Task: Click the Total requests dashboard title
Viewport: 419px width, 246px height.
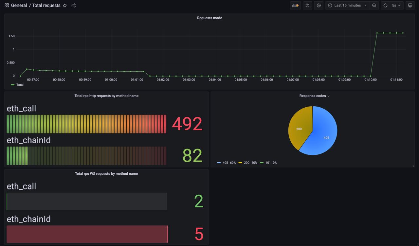Action: (x=46, y=6)
